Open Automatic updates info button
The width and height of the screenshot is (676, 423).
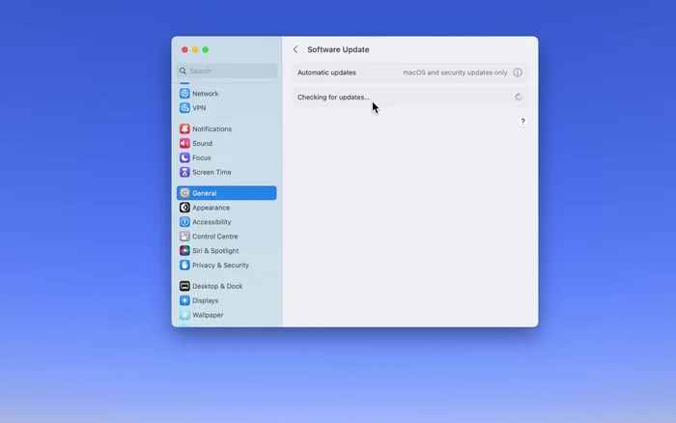(518, 72)
